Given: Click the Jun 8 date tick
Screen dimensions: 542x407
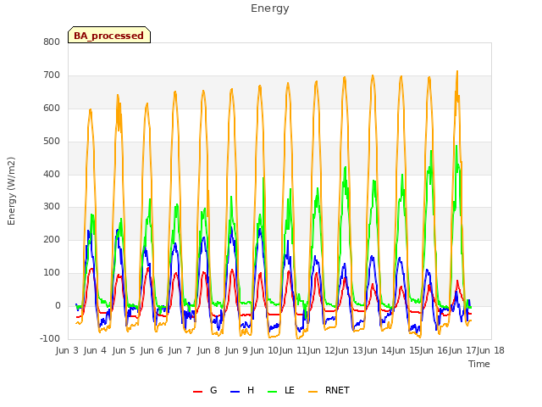Looking at the screenshot, I should 208,350.
